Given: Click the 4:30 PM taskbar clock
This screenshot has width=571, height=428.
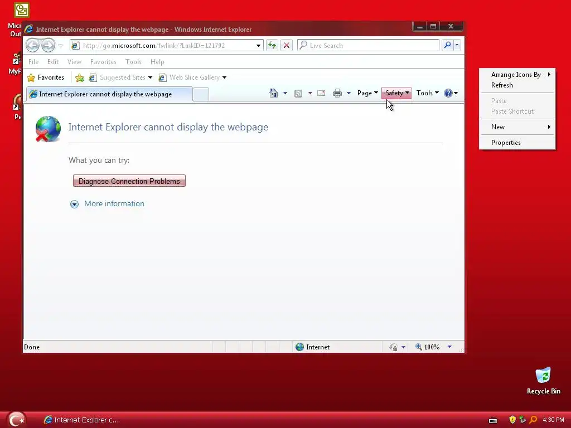Looking at the screenshot, I should pos(553,420).
